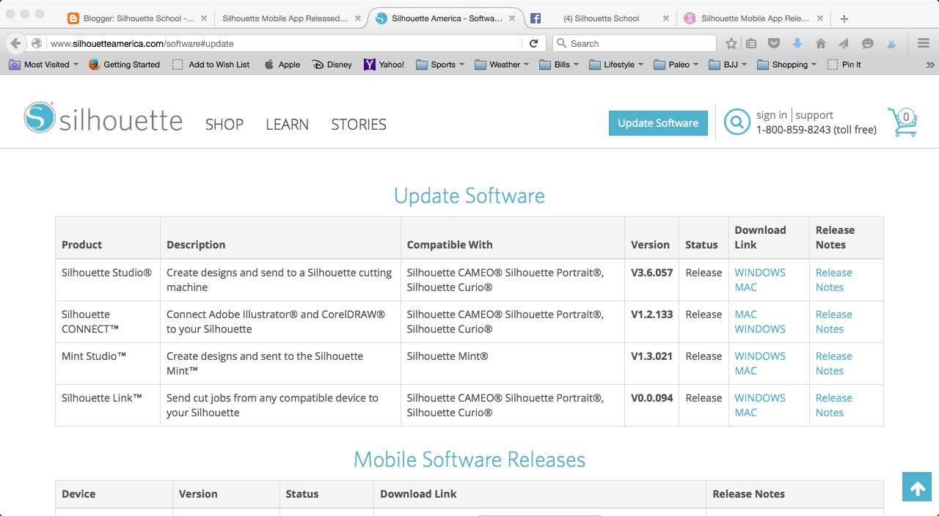Viewport: 939px width, 516px height.
Task: Bookmark this page with the star icon
Action: 731,43
